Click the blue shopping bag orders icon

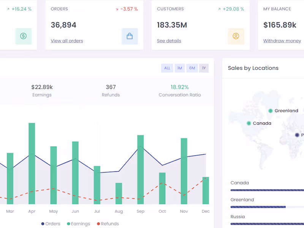click(x=130, y=36)
